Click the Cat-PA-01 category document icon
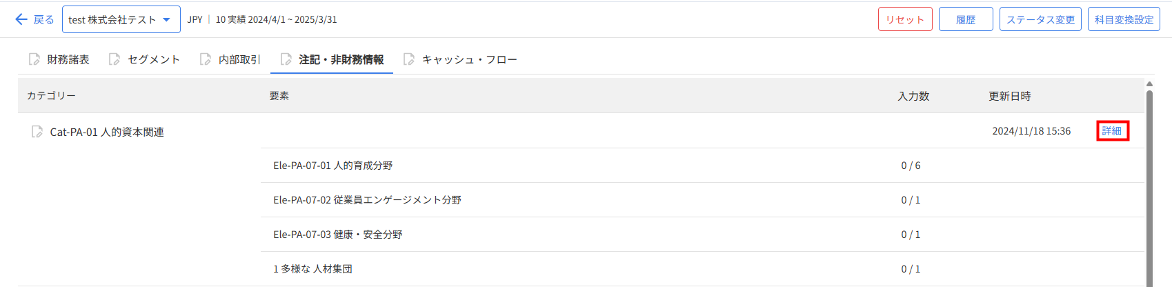Image resolution: width=1172 pixels, height=287 pixels. [37, 132]
